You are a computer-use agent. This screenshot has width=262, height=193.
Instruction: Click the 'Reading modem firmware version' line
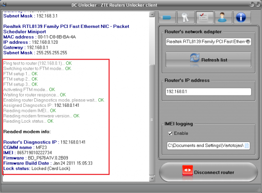coord(41,116)
